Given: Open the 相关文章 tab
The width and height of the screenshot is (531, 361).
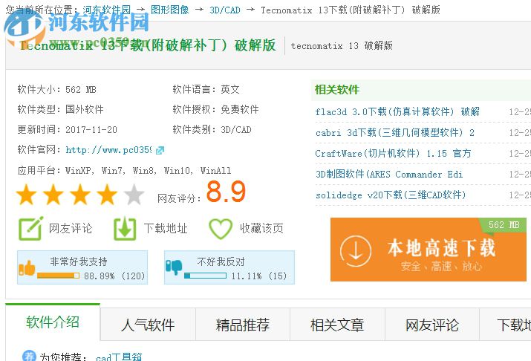Looking at the screenshot, I should tap(337, 325).
